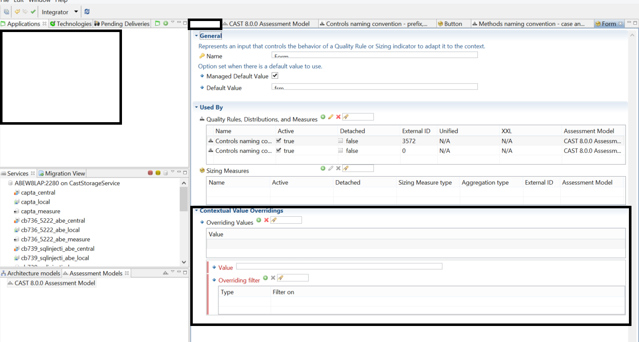Viewport: 639px width, 342px height.
Task: Click the overriding Value input field
Action: 339,266
